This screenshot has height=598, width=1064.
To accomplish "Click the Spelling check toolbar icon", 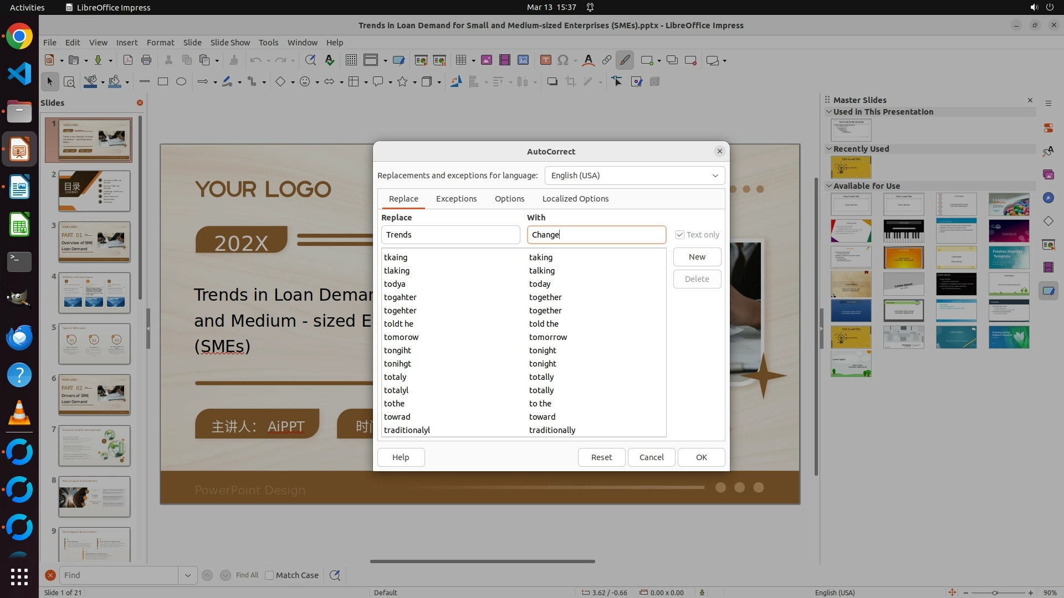I will [x=330, y=60].
